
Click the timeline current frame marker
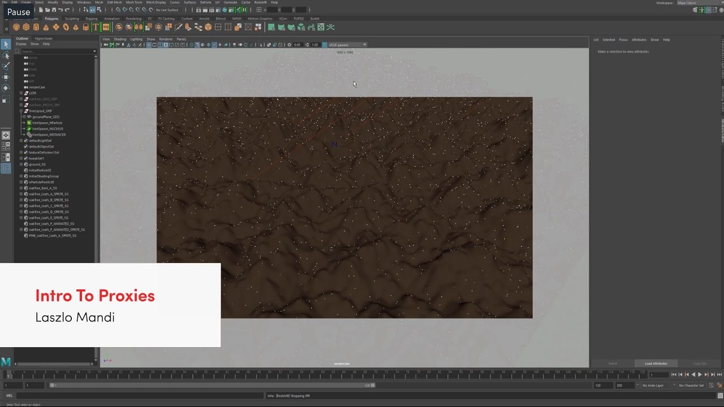(8, 374)
